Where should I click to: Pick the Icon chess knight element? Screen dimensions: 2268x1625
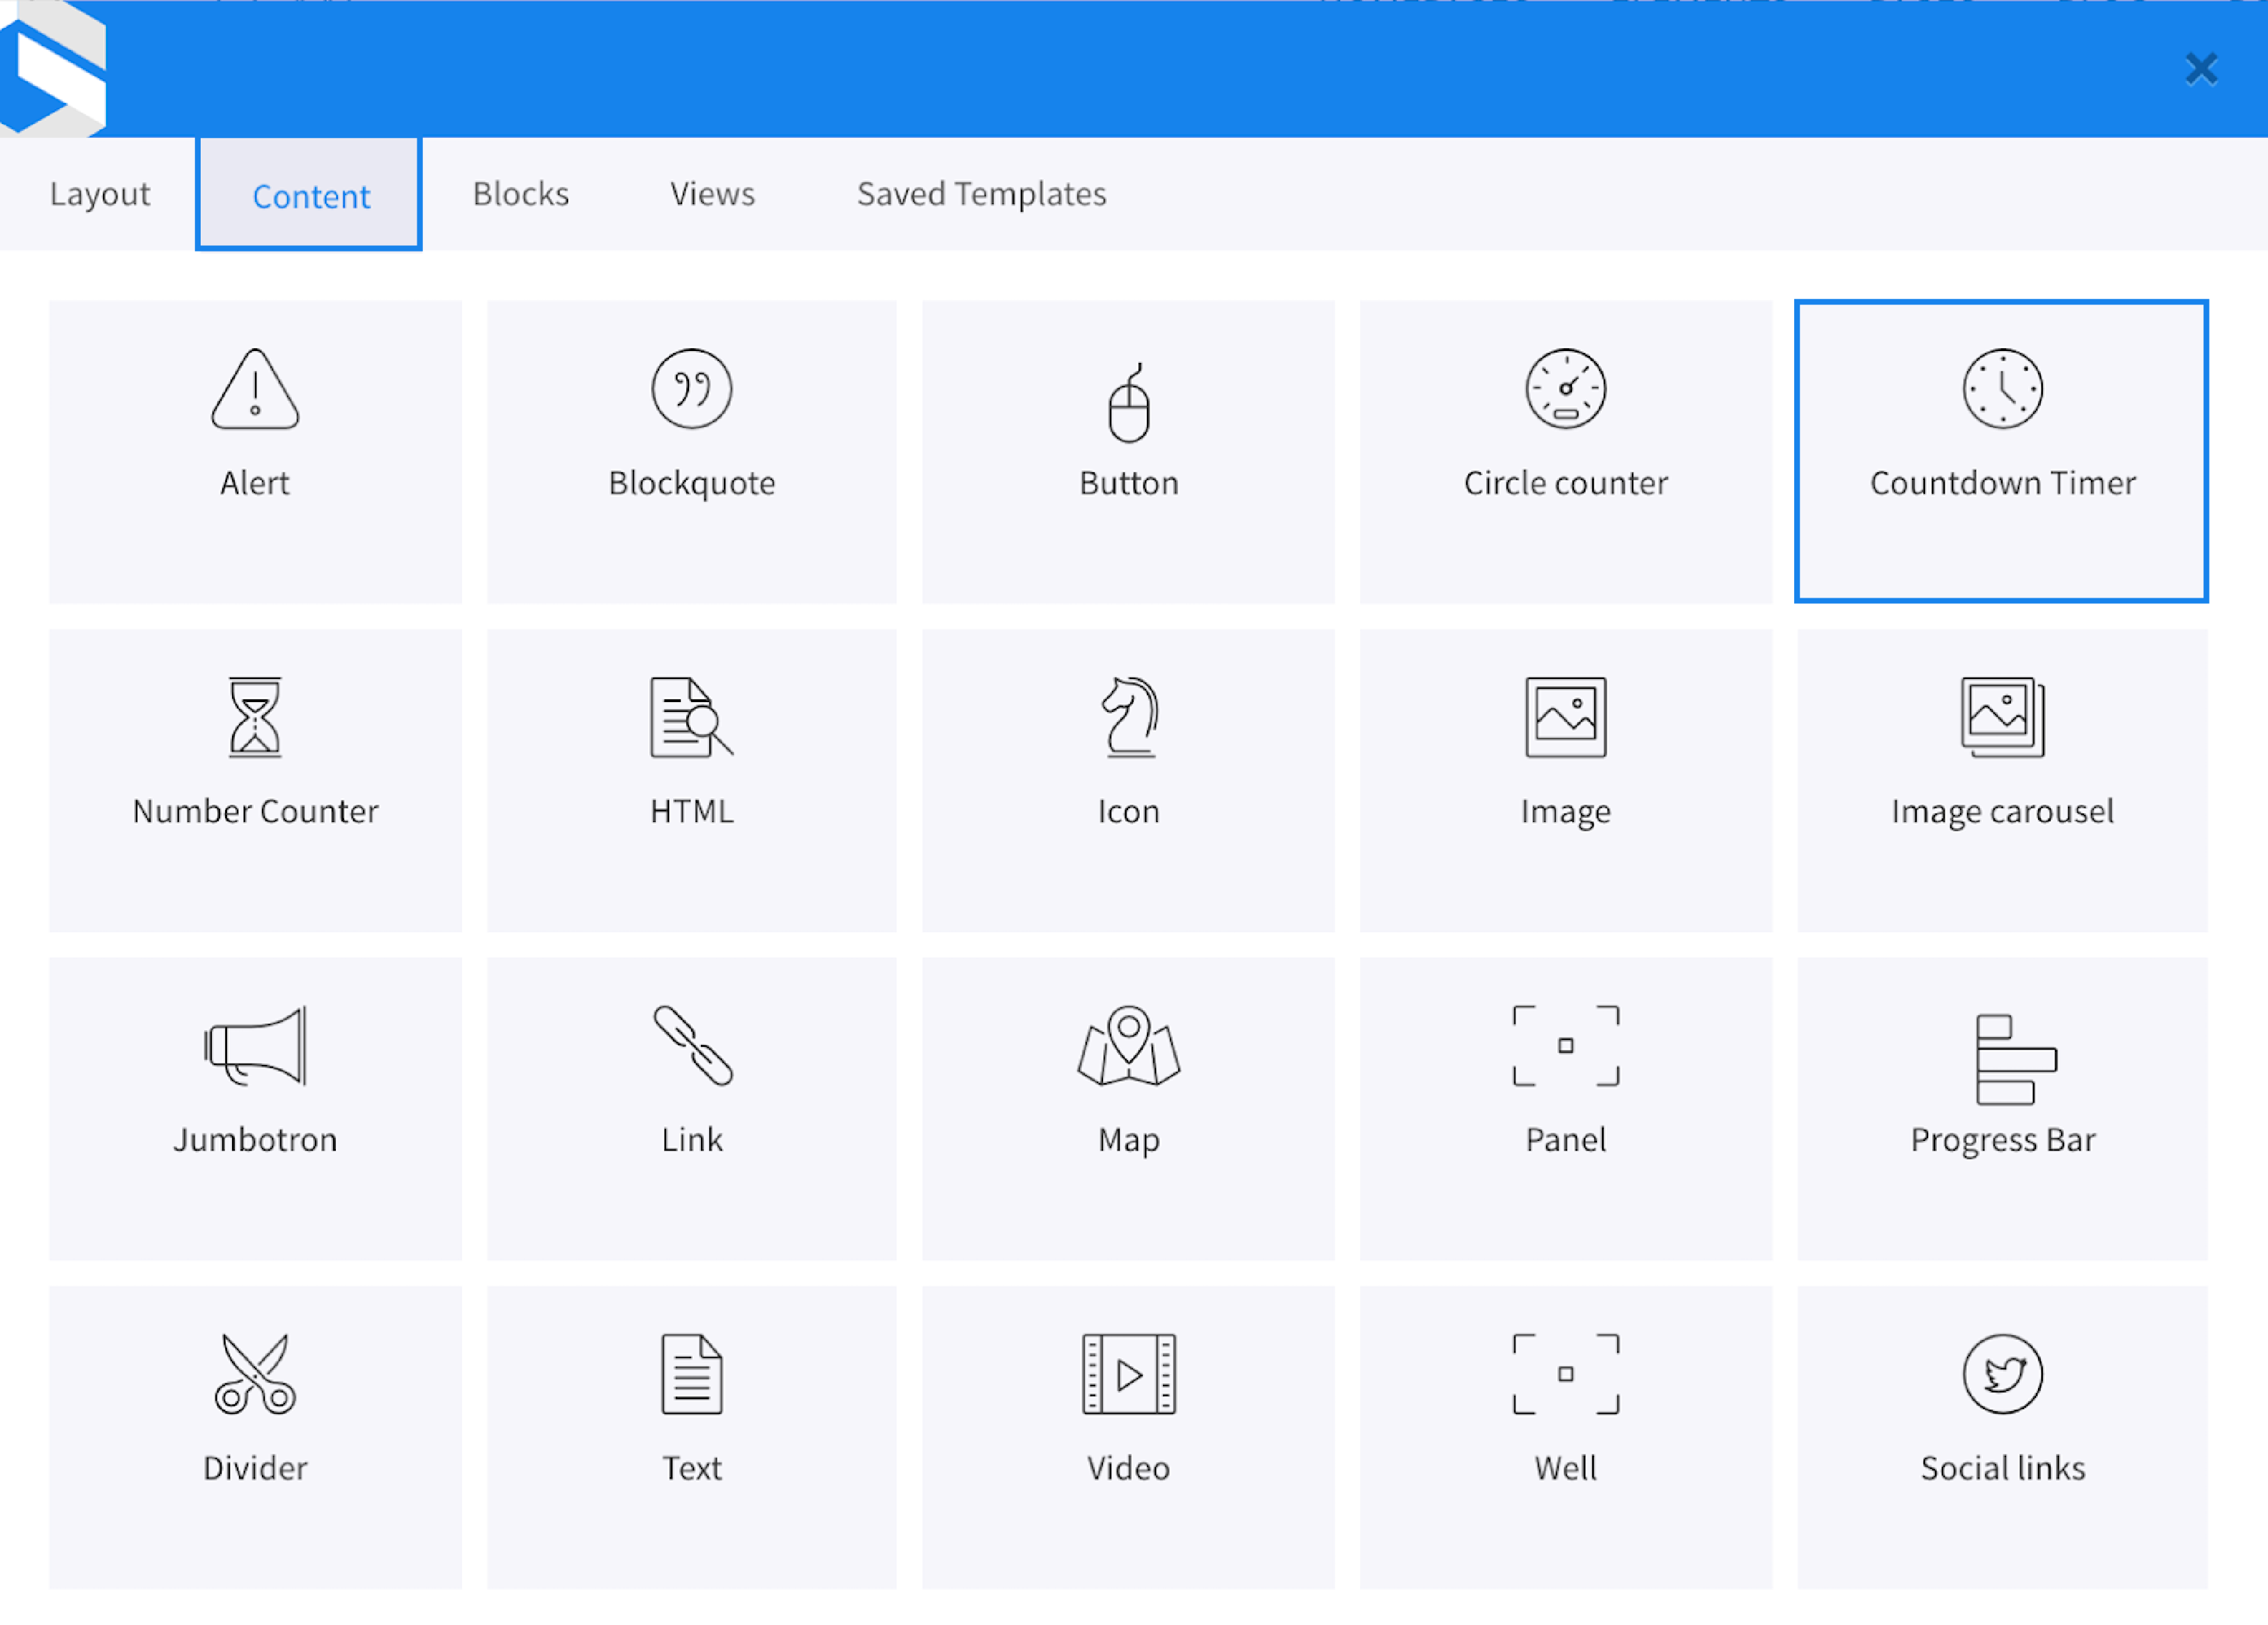(x=1128, y=781)
